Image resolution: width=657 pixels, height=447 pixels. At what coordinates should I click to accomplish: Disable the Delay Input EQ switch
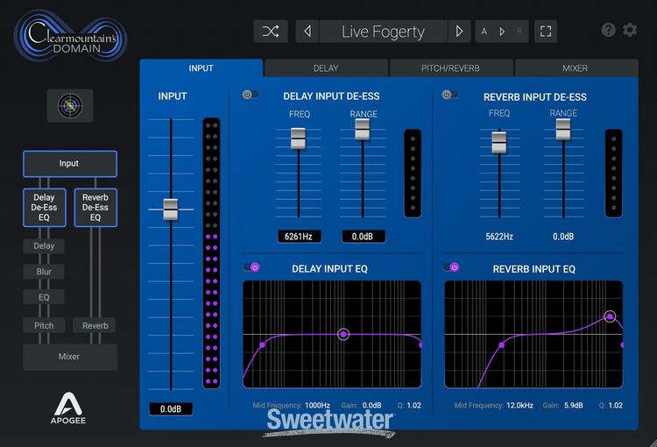pyautogui.click(x=251, y=267)
